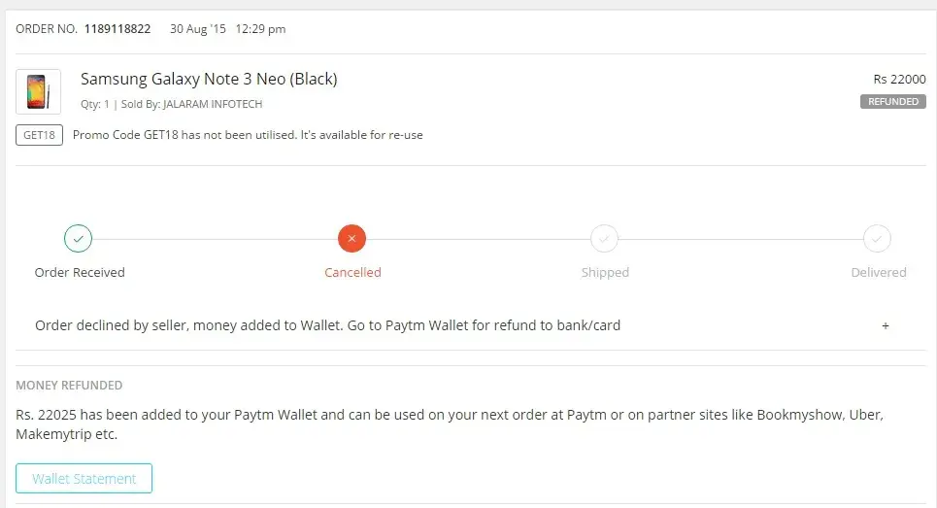Click seller name JALARAM INFOTECH
The image size is (937, 508).
click(212, 104)
